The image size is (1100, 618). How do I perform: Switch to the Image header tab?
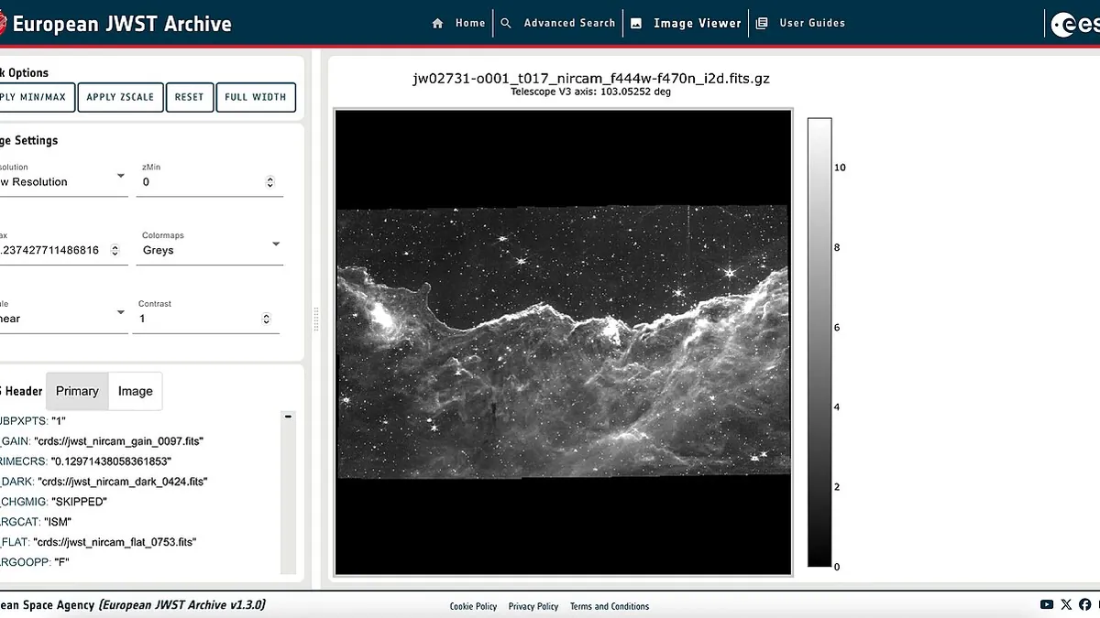point(135,391)
